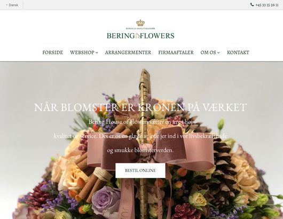The width and height of the screenshot is (283, 219).
Task: Click the telephone handset icon
Action: tap(252, 5)
